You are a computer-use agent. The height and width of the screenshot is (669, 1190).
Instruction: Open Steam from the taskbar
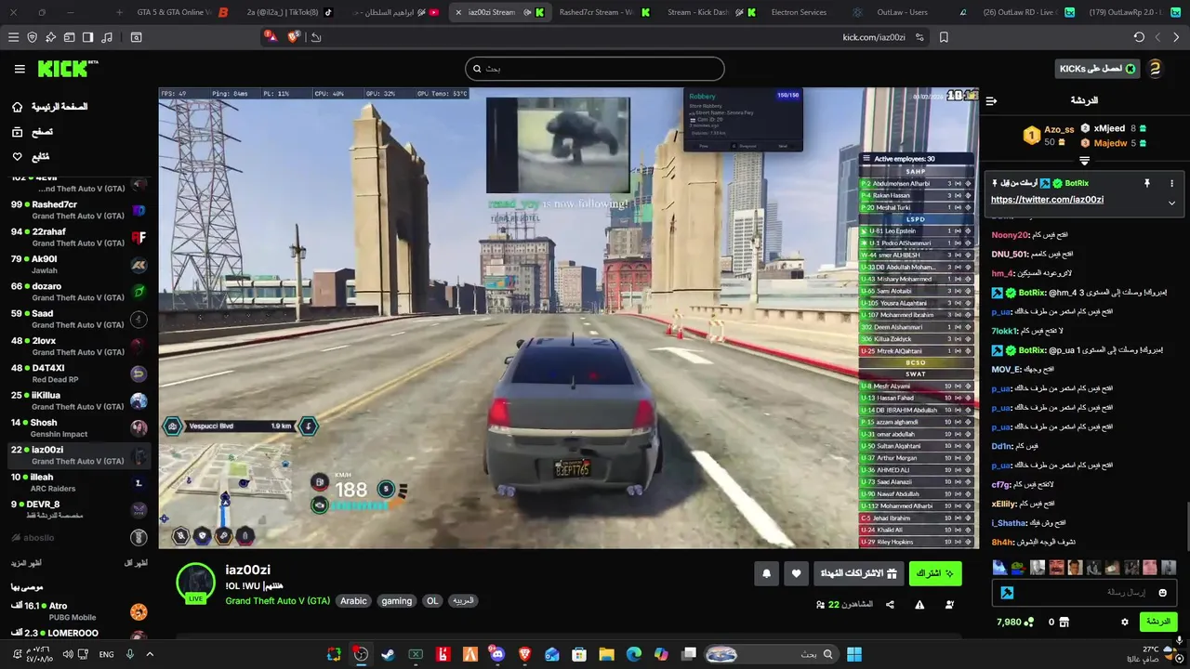coord(388,654)
